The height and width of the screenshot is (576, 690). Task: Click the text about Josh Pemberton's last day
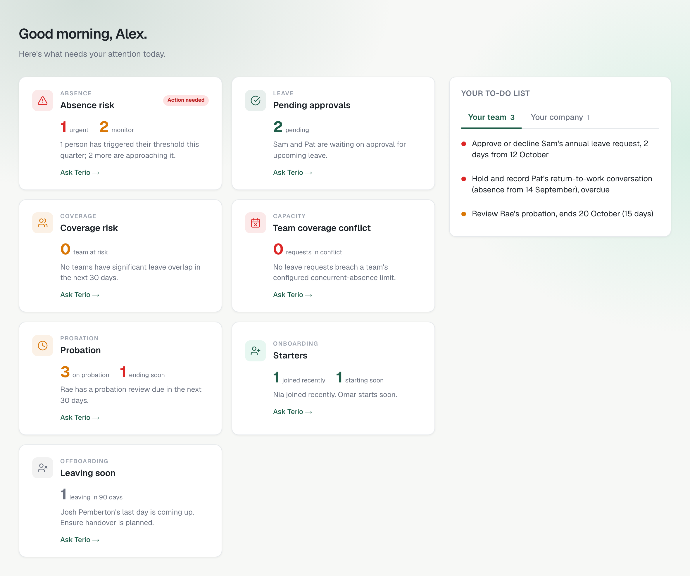(127, 518)
